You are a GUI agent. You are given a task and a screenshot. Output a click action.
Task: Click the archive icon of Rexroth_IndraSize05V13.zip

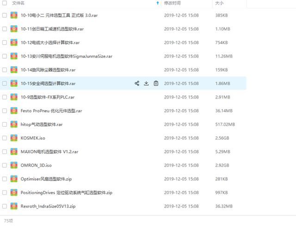click(x=14, y=206)
